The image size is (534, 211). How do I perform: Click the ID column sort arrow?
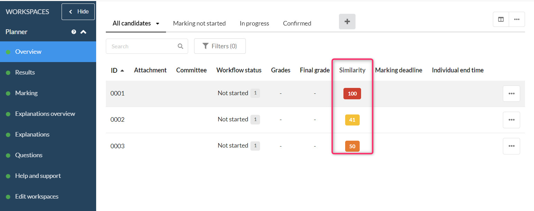tap(122, 70)
